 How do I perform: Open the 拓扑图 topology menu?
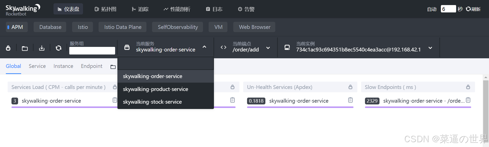pos(105,9)
